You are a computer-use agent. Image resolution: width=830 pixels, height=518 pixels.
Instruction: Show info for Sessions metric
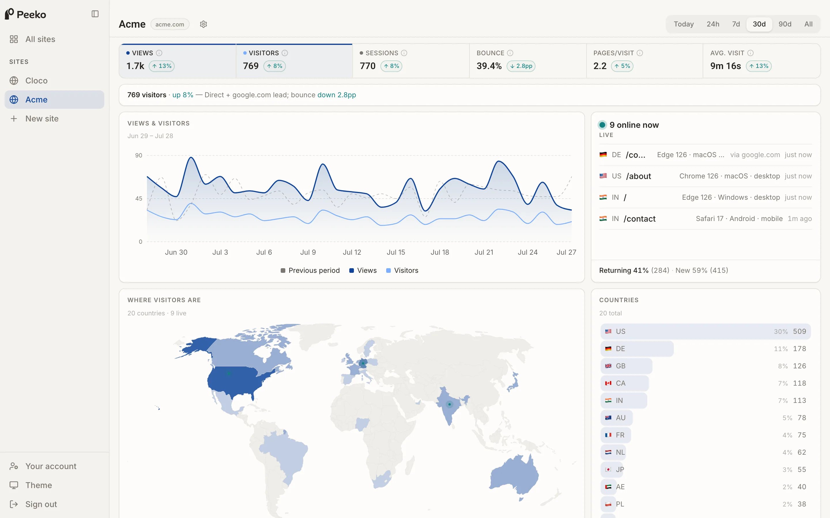404,53
